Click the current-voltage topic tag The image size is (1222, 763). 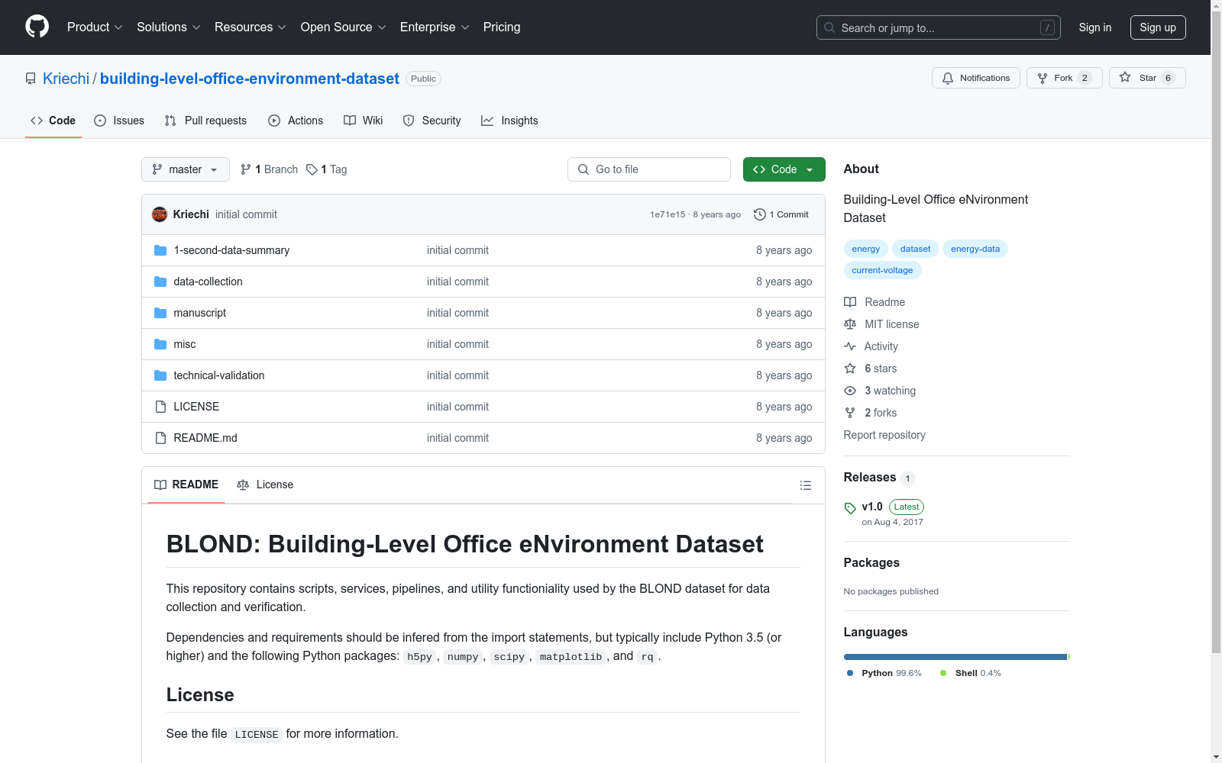882,270
